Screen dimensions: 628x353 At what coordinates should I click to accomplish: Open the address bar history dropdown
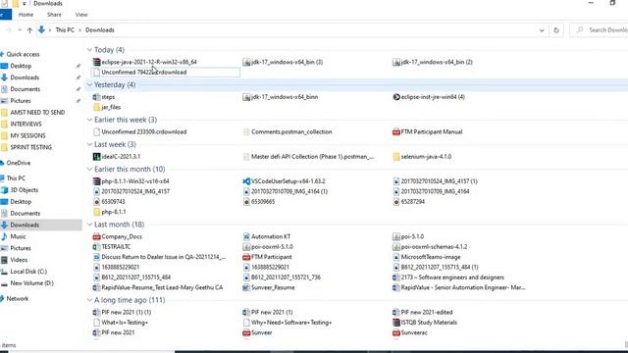click(542, 30)
